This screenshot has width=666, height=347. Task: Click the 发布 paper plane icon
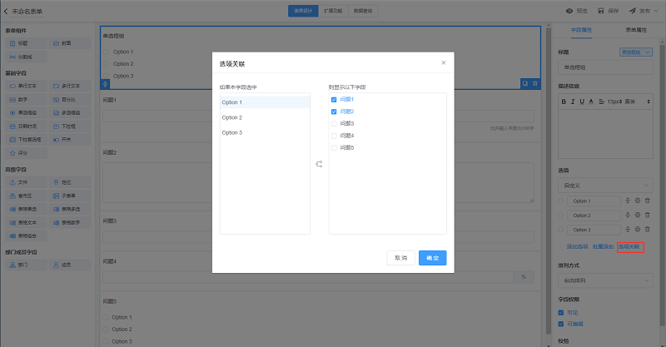pos(633,11)
